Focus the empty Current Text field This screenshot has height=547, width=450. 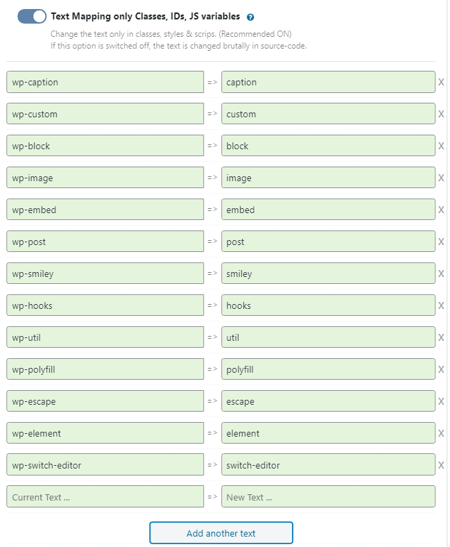point(105,497)
